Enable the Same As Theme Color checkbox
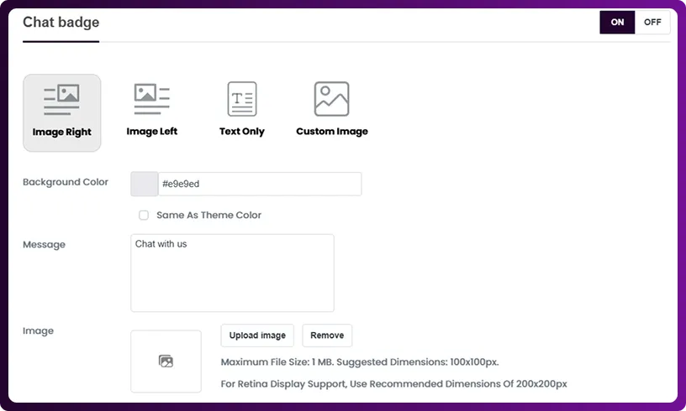The image size is (686, 411). click(x=144, y=216)
